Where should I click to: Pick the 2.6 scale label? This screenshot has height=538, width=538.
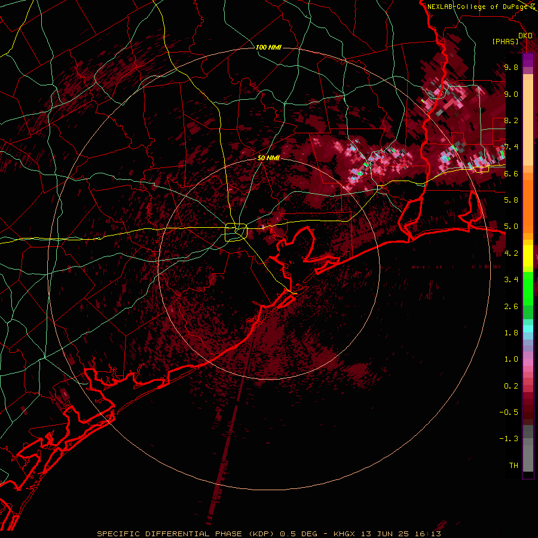[x=511, y=307]
